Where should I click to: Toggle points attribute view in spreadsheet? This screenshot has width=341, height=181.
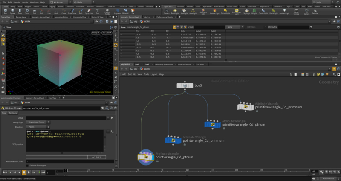tap(174, 27)
